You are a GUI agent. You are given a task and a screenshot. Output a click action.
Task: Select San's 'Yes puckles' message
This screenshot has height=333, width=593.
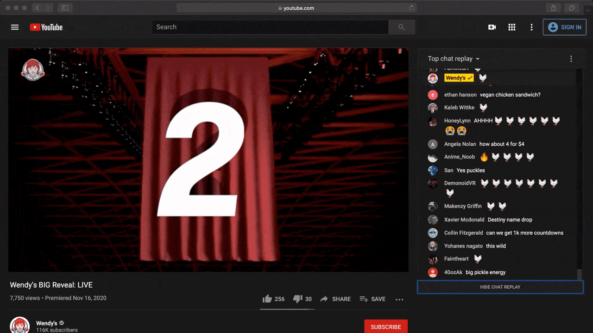point(471,170)
